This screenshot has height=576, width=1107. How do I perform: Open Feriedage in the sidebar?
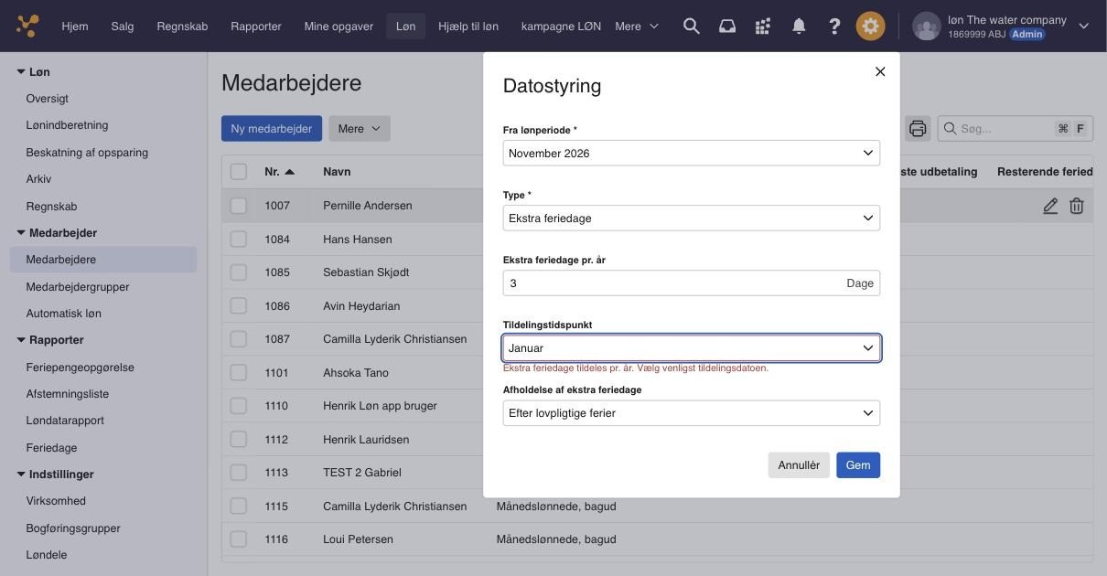(51, 448)
